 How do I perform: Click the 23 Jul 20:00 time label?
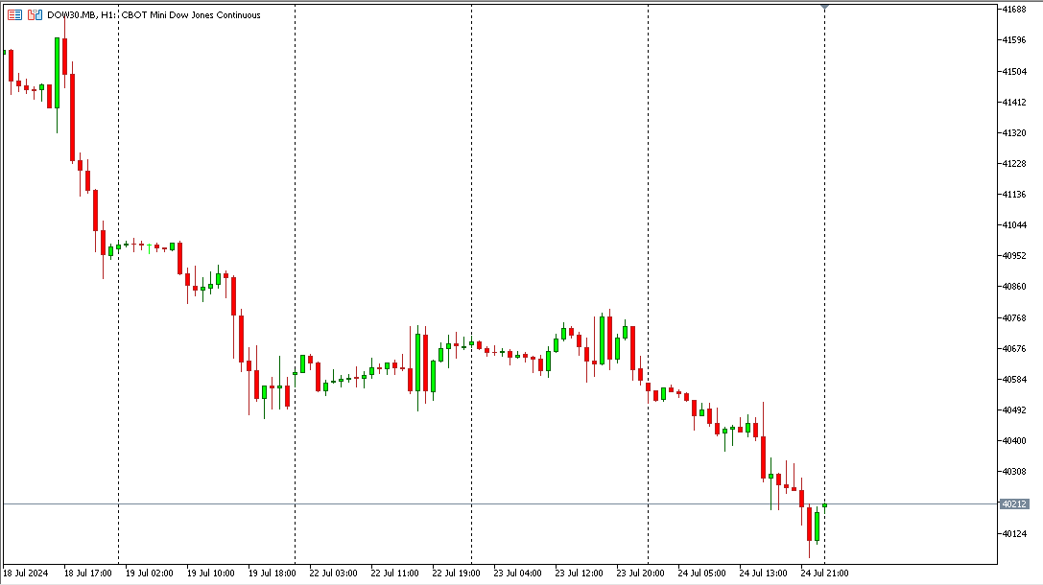640,573
